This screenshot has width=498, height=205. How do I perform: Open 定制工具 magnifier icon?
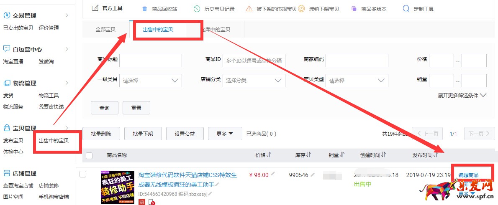[406, 9]
